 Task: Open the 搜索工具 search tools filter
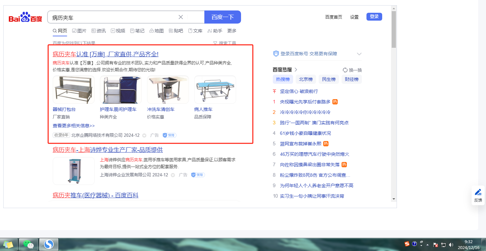coord(225,43)
